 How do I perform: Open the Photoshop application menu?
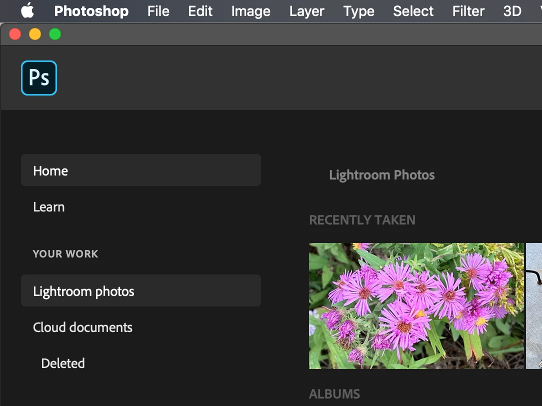click(91, 11)
